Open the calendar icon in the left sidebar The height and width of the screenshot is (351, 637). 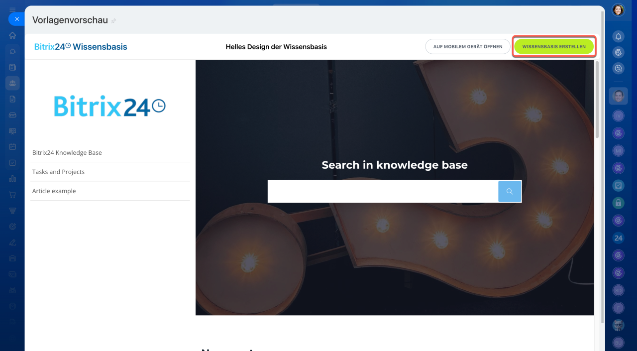coord(12,147)
